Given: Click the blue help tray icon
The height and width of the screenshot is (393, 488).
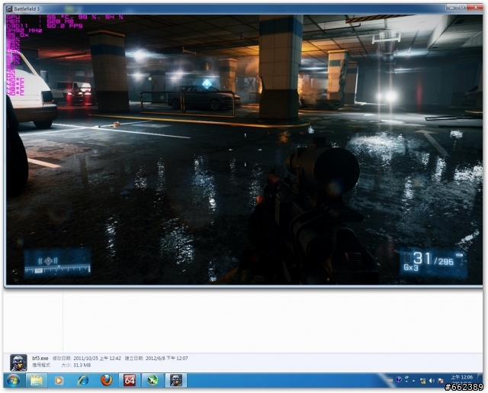Looking at the screenshot, I should 398,379.
